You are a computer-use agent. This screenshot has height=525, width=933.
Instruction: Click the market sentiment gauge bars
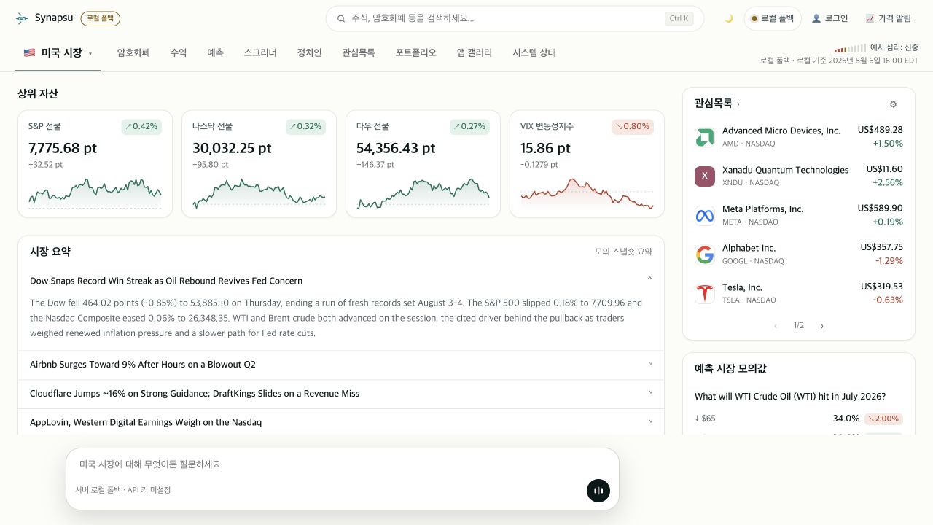pos(850,48)
